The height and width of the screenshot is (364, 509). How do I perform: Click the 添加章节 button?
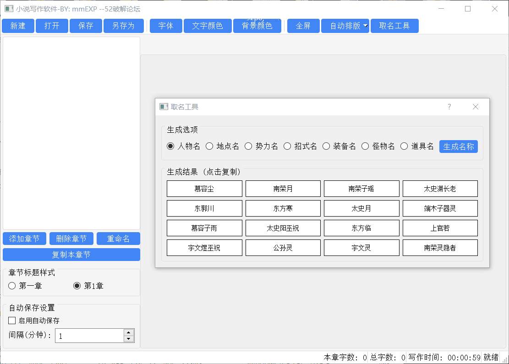click(24, 239)
